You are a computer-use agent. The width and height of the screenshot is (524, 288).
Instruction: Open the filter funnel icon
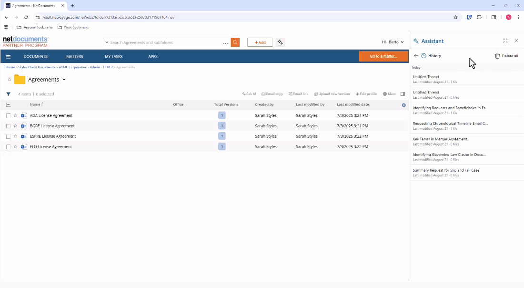coord(9,94)
